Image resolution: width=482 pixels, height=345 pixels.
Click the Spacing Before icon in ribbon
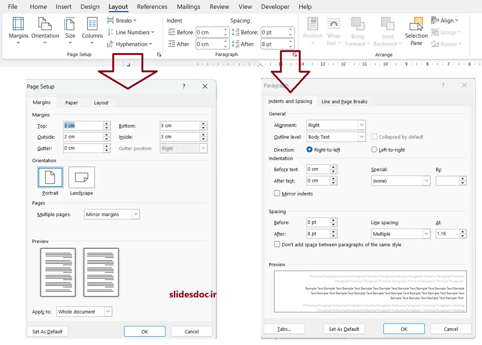(235, 32)
